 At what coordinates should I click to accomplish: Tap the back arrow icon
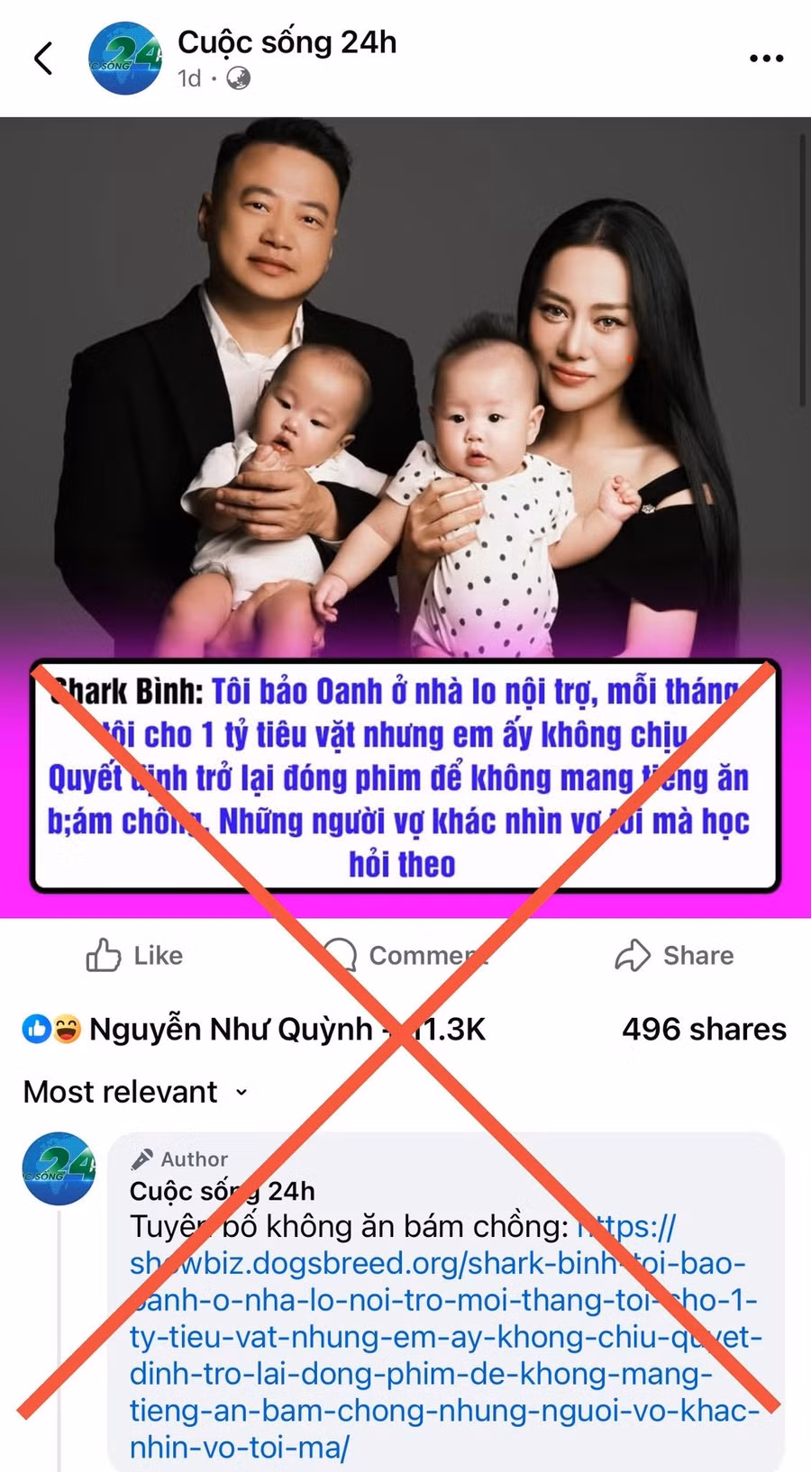coord(43,59)
